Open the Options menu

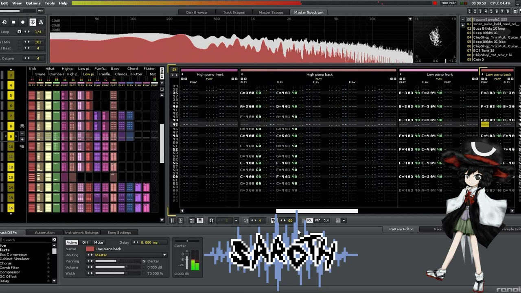(x=33, y=3)
